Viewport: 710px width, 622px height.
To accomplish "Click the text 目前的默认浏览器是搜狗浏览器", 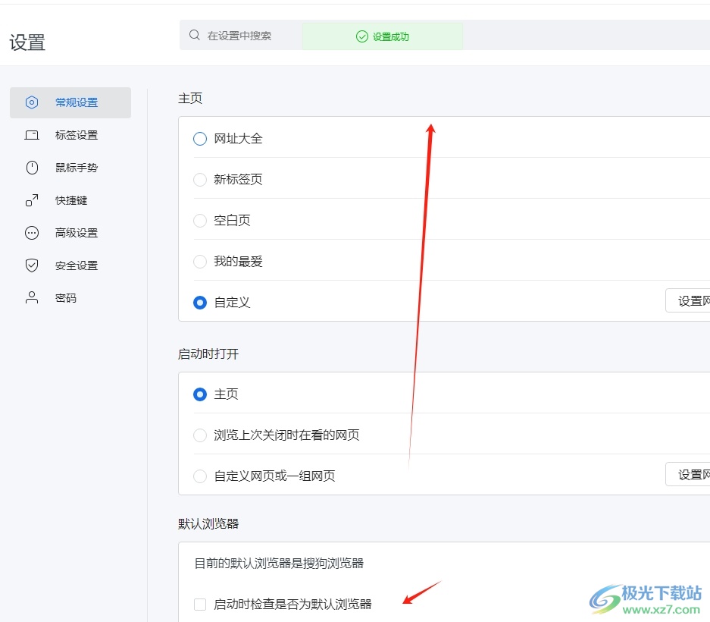I will tap(279, 563).
